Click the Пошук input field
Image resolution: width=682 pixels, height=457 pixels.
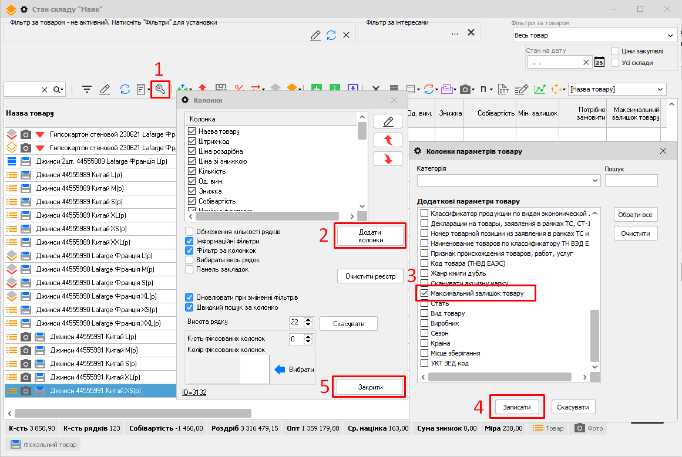[631, 181]
